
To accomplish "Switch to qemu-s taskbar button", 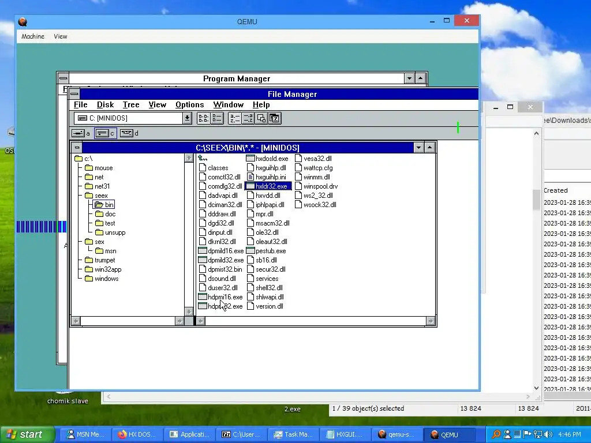I will (397, 434).
